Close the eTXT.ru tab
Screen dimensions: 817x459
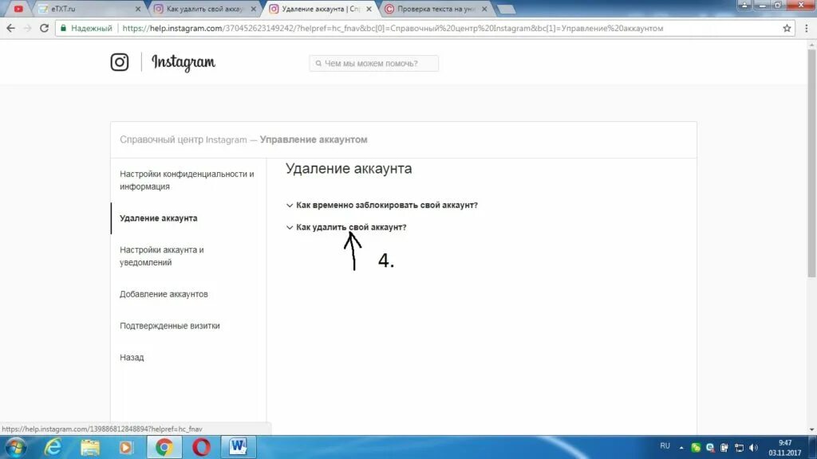point(137,9)
